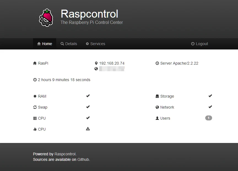
Task: Open the Raspcontrol link in footer
Action: point(65,154)
